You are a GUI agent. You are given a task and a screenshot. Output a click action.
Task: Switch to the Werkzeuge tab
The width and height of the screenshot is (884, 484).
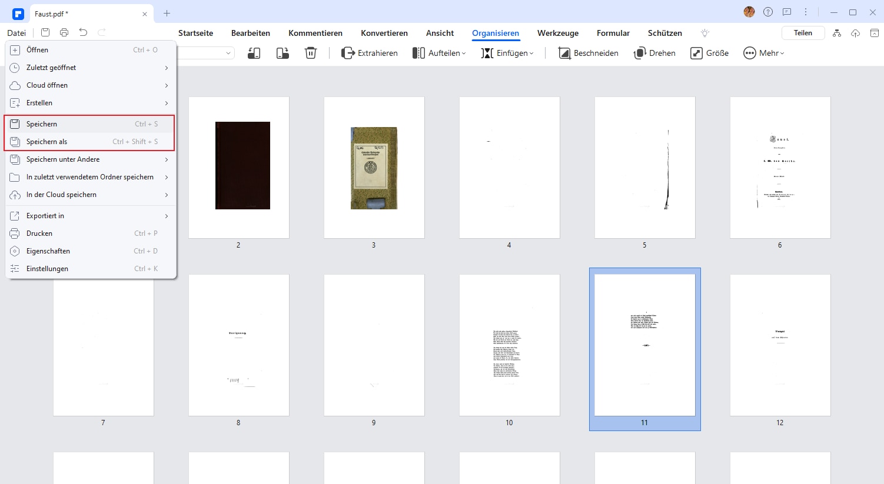(558, 33)
